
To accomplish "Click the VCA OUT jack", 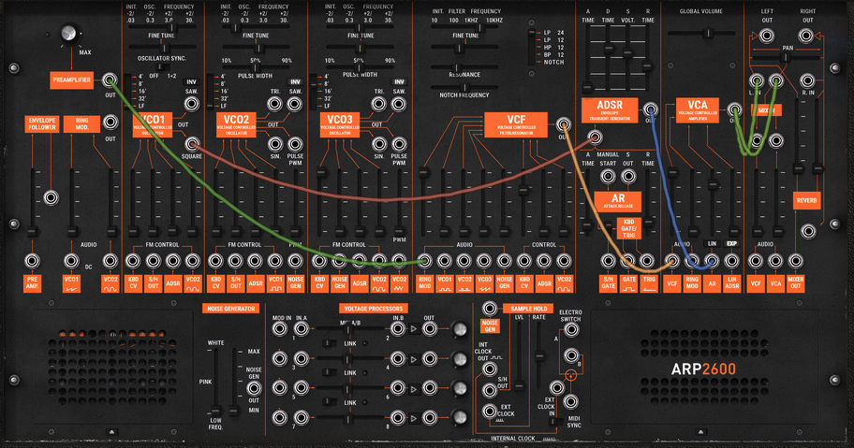I will click(734, 110).
